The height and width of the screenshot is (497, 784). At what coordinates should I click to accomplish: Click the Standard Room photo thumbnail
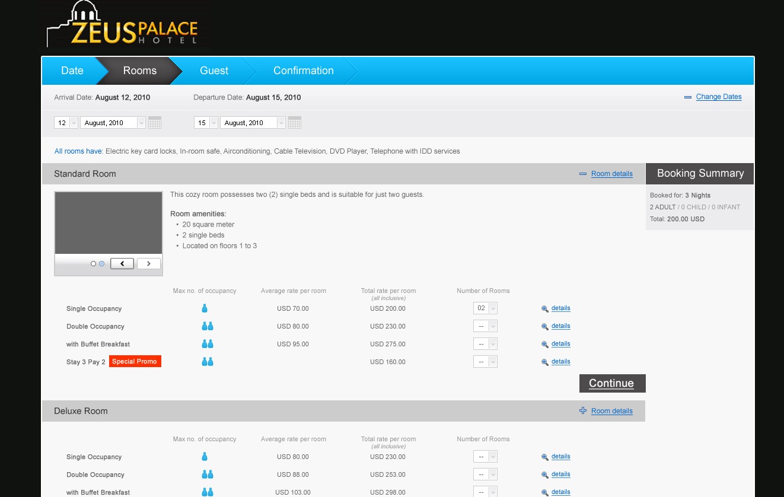pos(109,223)
